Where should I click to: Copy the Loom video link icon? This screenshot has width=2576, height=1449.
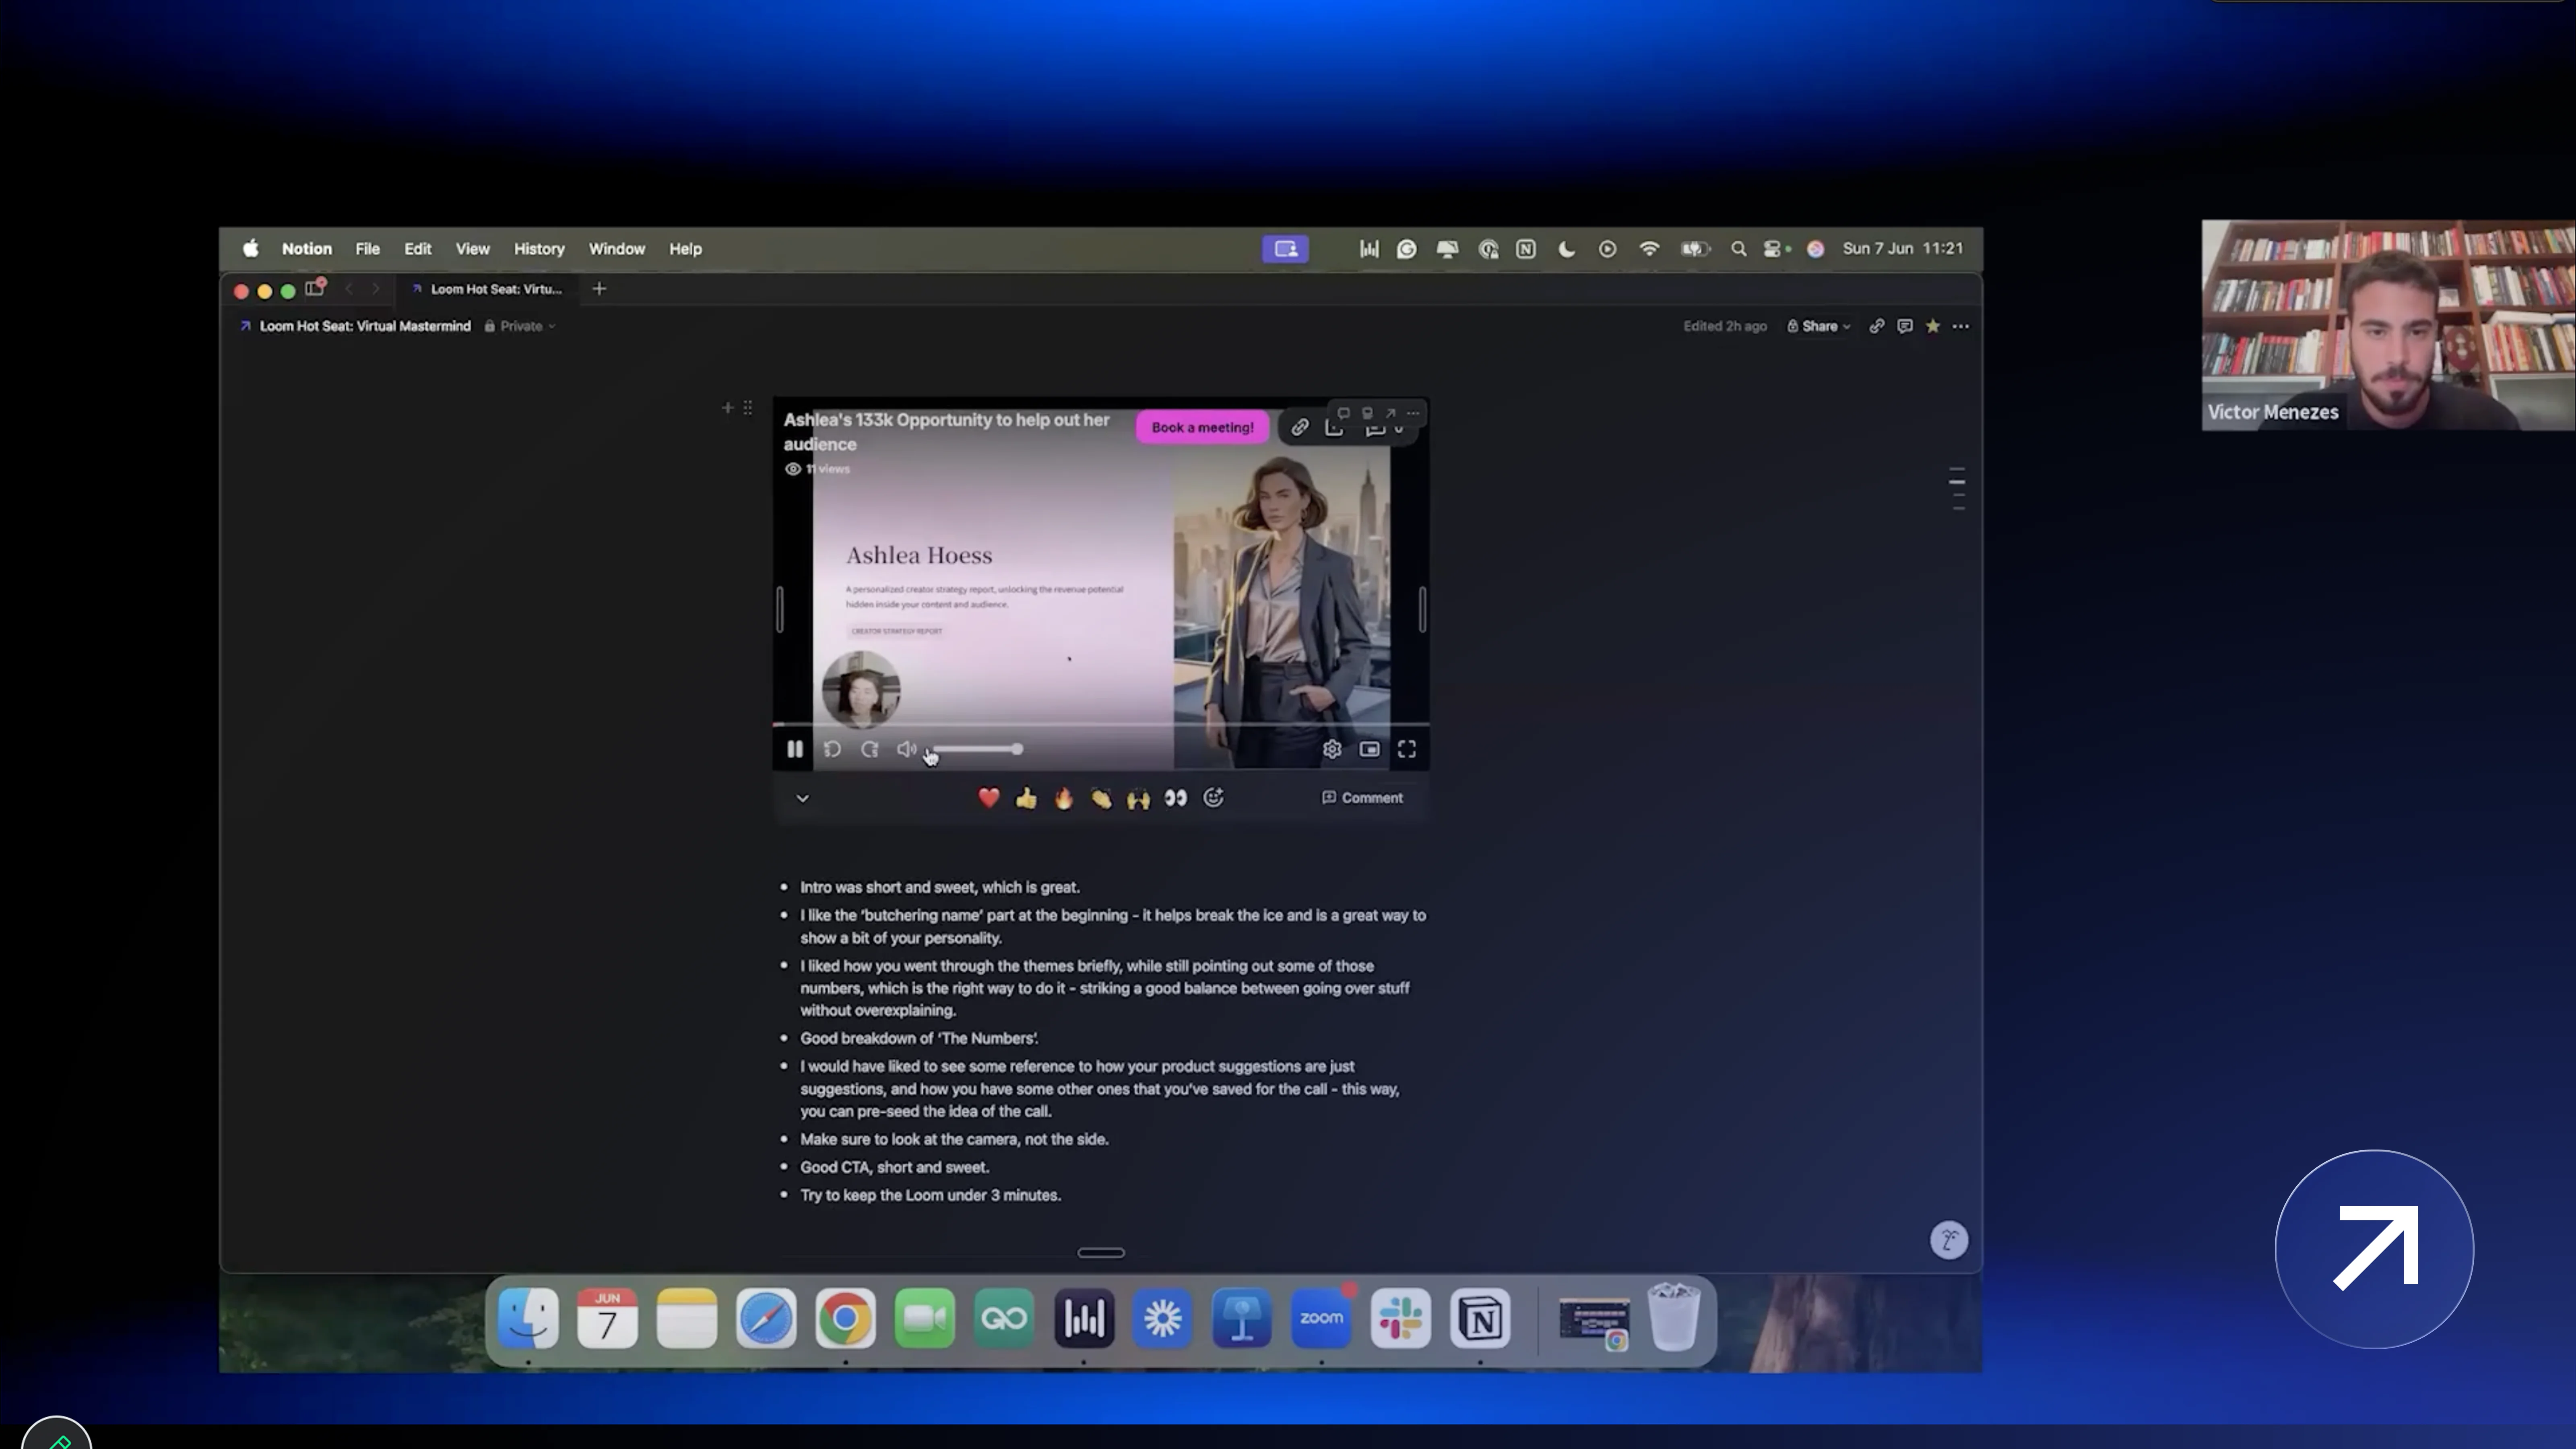(x=1300, y=428)
